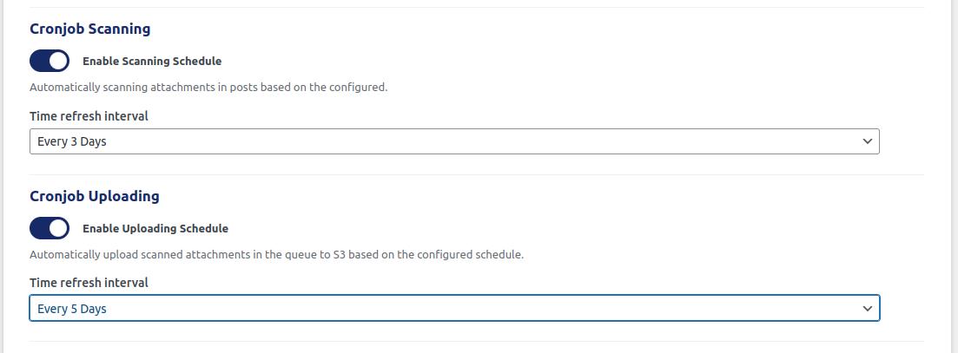Click the 'Cronjob Scanning' section heading

click(90, 29)
